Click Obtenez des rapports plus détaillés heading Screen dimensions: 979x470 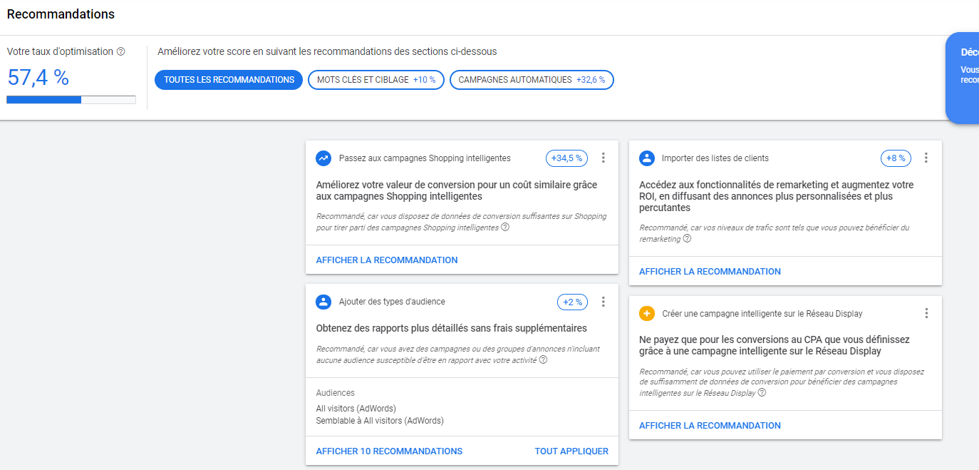click(x=451, y=329)
